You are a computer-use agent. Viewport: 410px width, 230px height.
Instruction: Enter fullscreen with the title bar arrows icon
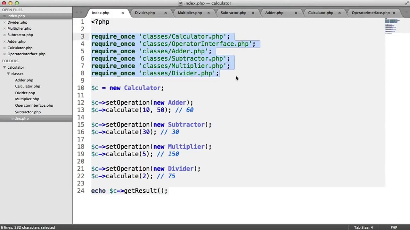pyautogui.click(x=406, y=3)
